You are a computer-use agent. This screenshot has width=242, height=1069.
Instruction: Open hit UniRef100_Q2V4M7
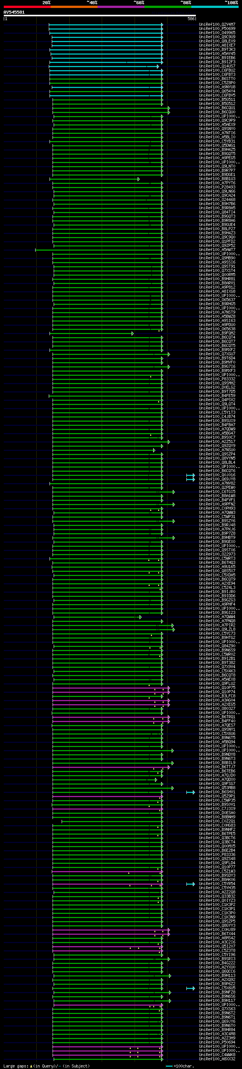click(x=217, y=25)
